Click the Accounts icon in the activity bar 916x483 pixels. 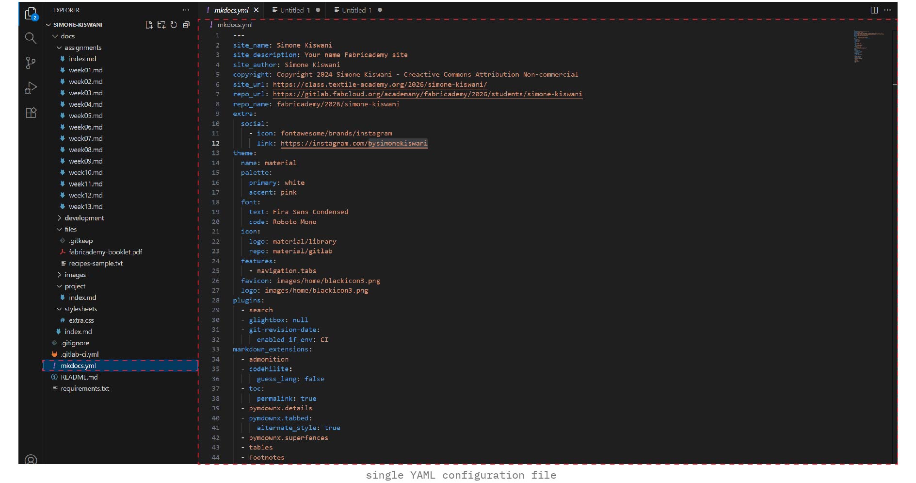point(31,459)
